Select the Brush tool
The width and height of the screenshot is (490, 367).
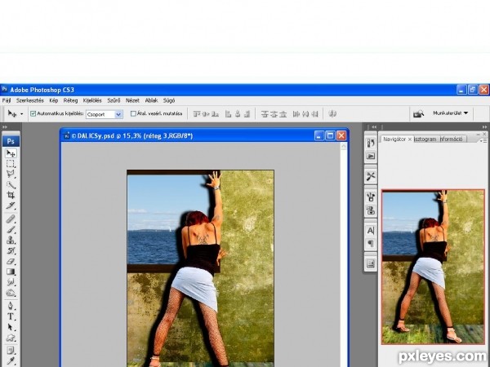tap(11, 230)
